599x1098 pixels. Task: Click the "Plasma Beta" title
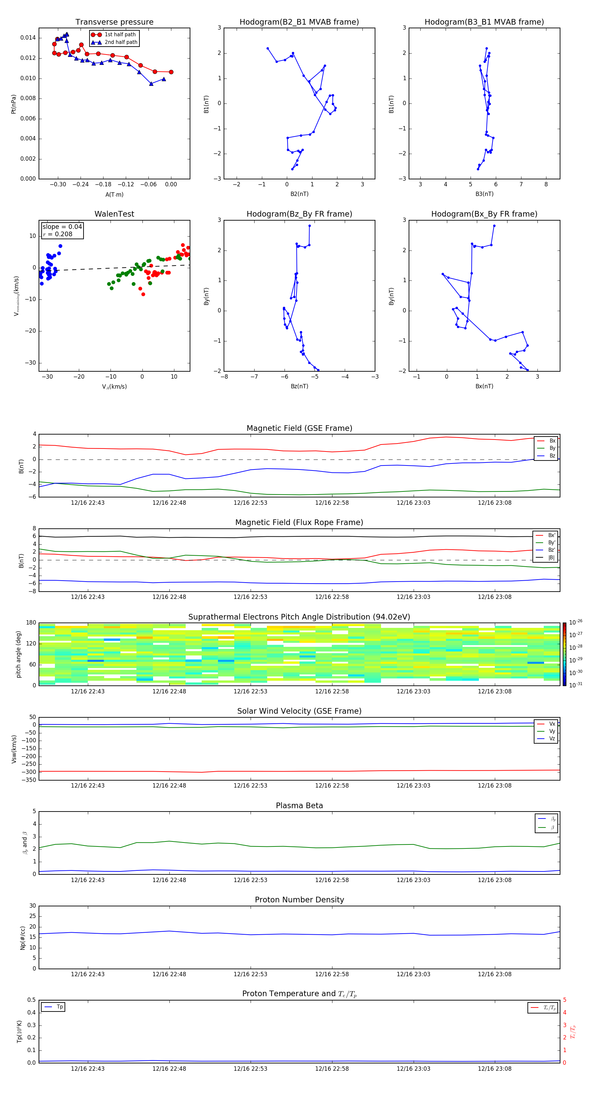299,806
